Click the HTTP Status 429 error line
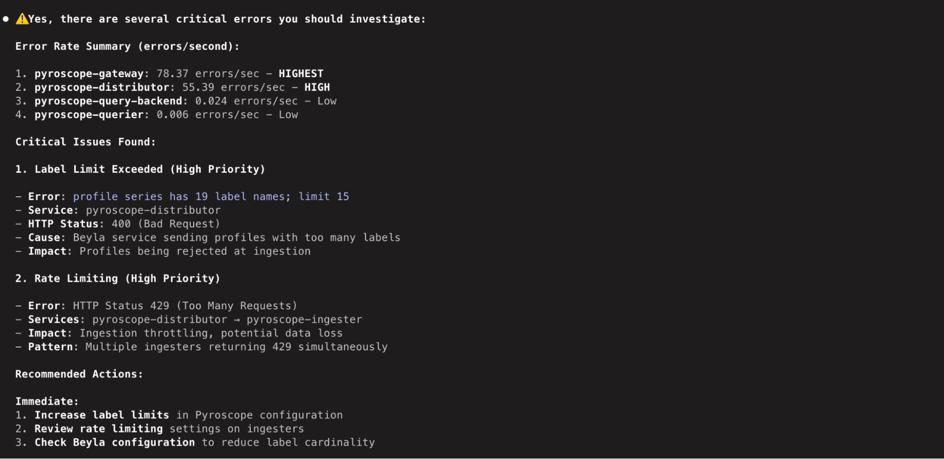The height and width of the screenshot is (459, 944). 156,306
